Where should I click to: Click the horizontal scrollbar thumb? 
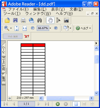click(x=60, y=98)
